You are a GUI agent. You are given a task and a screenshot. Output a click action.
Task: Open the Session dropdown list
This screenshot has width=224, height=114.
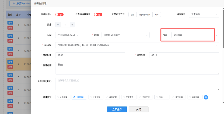pyautogui.click(x=137, y=45)
